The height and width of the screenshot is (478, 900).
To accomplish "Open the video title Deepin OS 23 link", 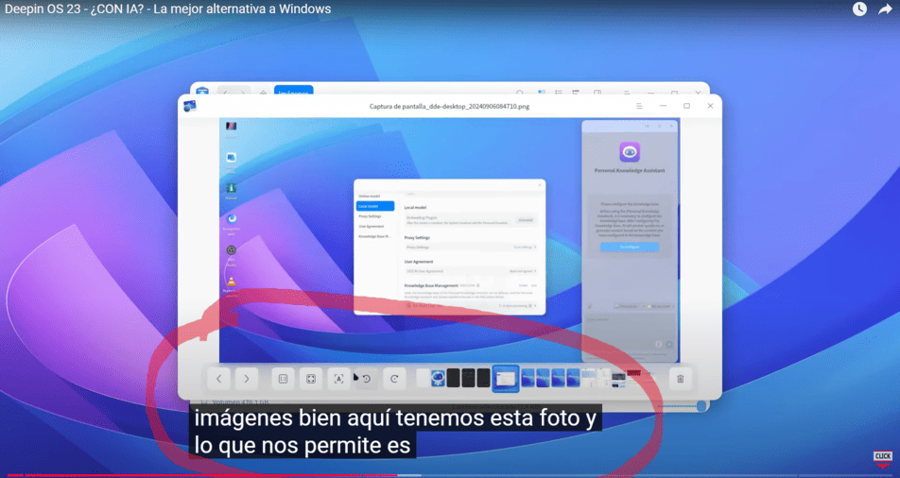I will pyautogui.click(x=167, y=9).
